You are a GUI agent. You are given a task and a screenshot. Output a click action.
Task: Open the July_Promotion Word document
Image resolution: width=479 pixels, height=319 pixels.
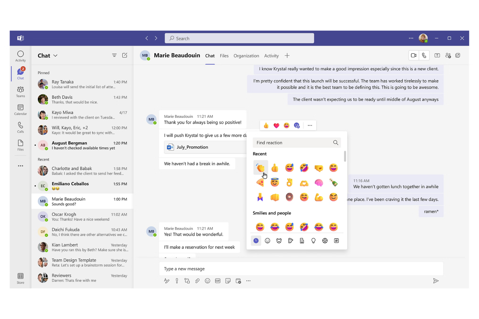pos(192,147)
